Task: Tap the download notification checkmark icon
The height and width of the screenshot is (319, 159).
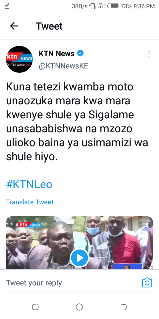Action: [x=7, y=6]
